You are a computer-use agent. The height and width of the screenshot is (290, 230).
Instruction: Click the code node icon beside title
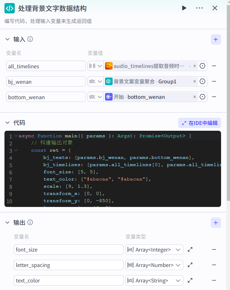pyautogui.click(x=10, y=8)
